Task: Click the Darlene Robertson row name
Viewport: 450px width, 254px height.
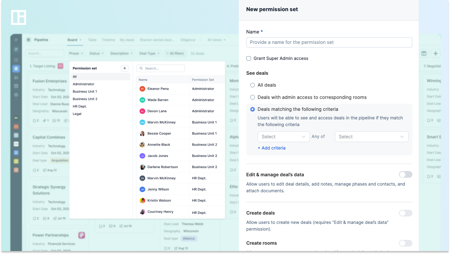Action: coord(162,167)
